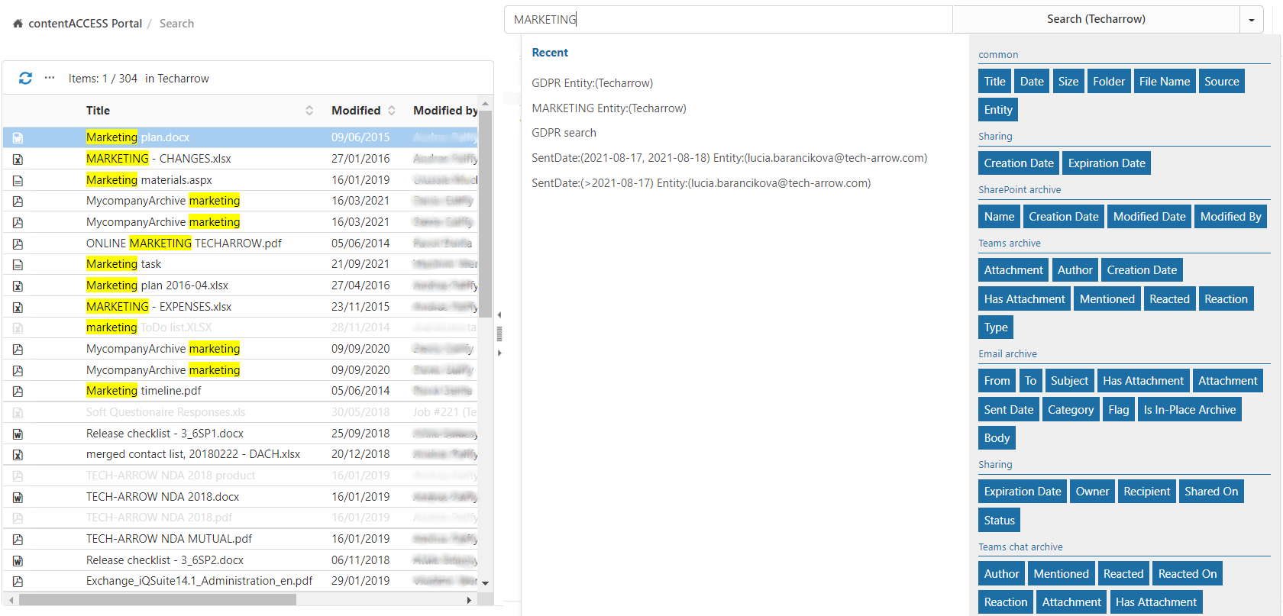
Task: Click the left collapse arrow on the panel splitter
Action: click(x=499, y=314)
